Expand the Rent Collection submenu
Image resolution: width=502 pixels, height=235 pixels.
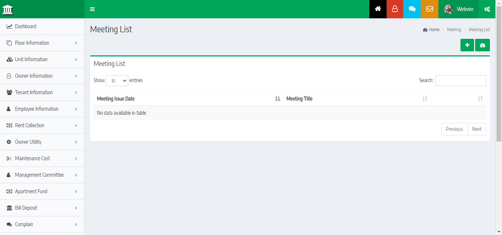coord(42,125)
